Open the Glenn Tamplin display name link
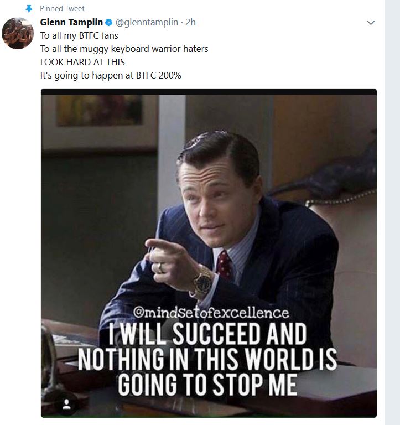Screen dimensions: 400x425 tap(71, 22)
